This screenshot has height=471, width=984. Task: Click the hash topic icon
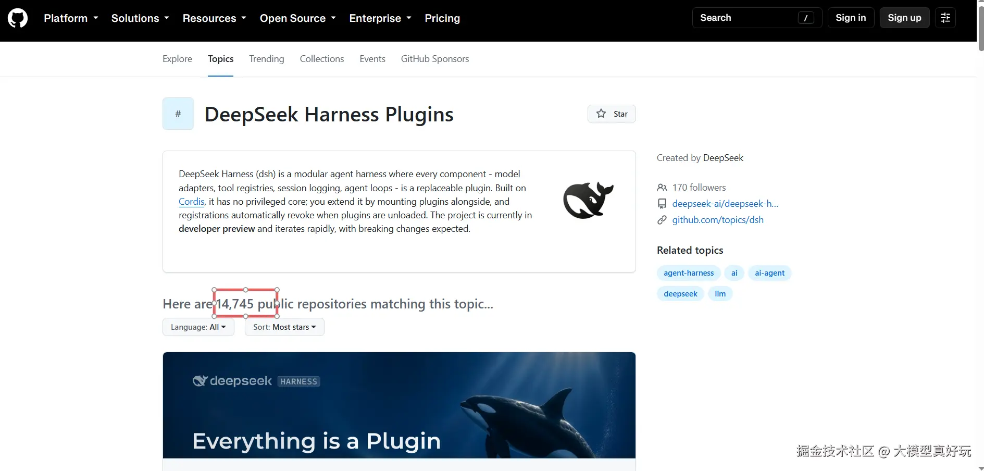(x=178, y=114)
